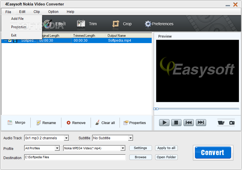Expand the Subtitle dropdown

[x=130, y=138]
